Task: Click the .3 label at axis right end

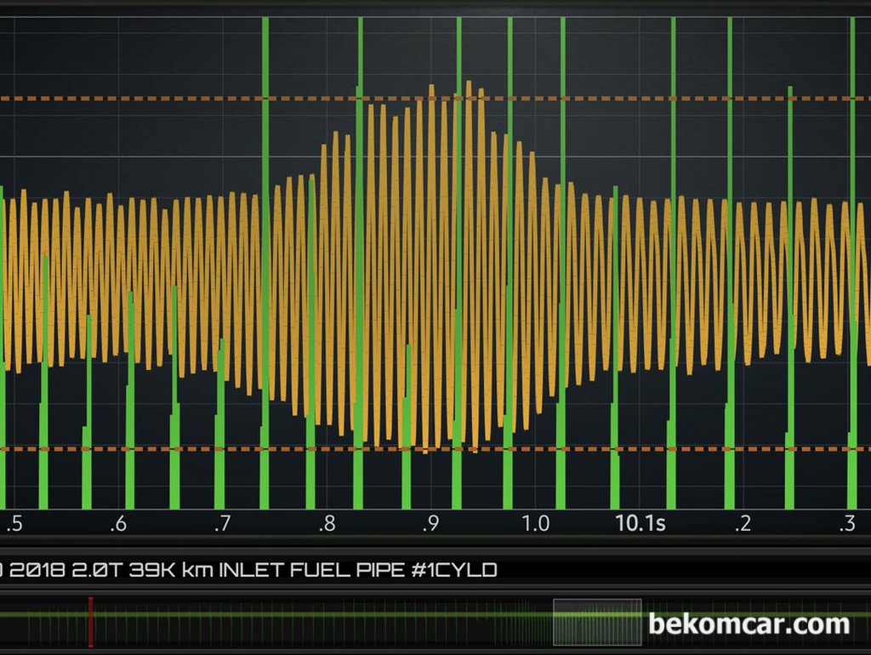Action: tap(847, 523)
